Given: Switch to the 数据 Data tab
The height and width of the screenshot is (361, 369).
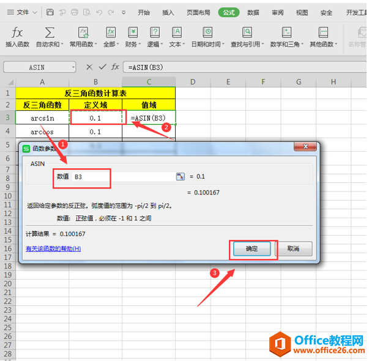Looking at the screenshot, I should click(x=253, y=12).
